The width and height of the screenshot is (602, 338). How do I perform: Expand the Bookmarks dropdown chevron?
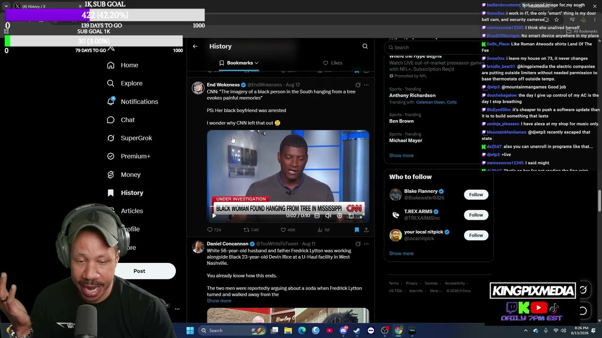[256, 63]
